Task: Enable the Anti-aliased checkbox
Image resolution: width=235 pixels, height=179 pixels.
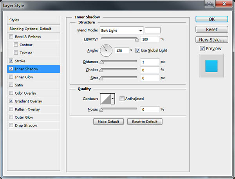Action: (122, 99)
